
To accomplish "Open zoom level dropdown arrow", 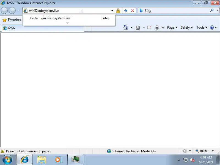I will point(213,151).
